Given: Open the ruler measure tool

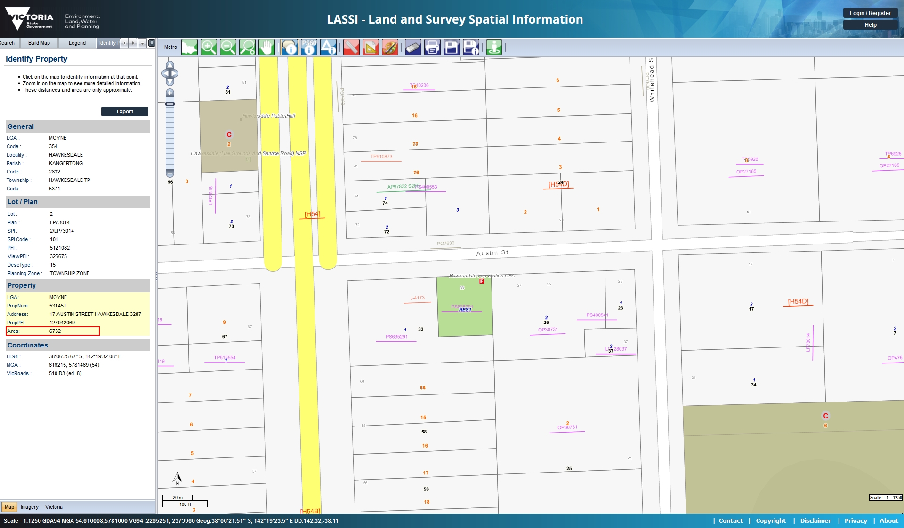Looking at the screenshot, I should tap(351, 47).
